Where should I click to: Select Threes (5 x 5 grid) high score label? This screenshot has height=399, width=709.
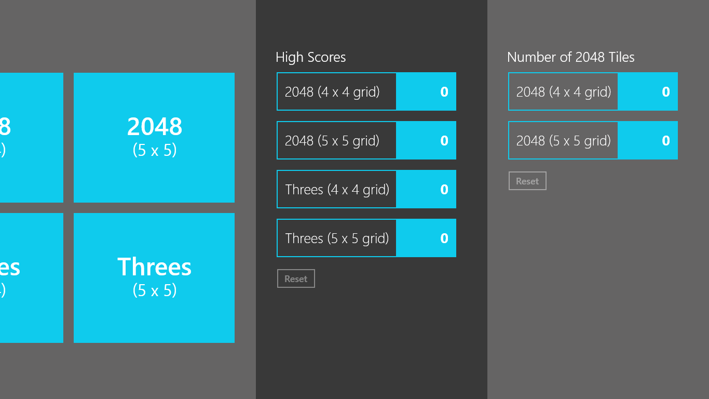[337, 238]
